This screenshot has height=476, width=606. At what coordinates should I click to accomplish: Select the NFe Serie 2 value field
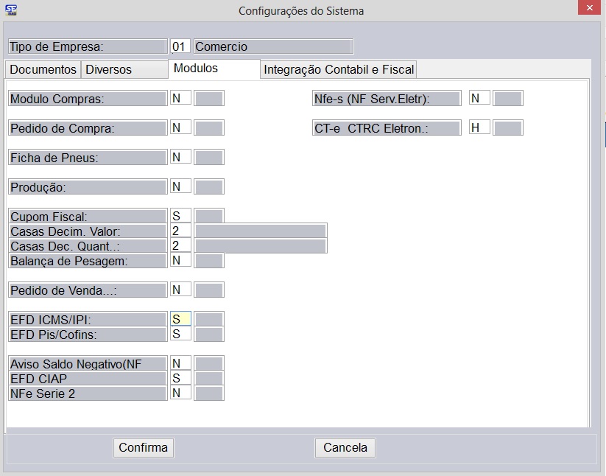point(180,393)
